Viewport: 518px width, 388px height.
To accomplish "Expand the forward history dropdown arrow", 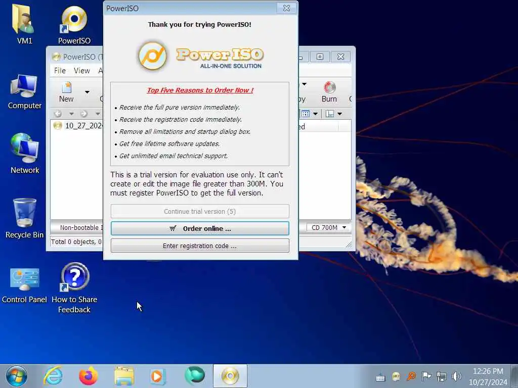I will tap(98, 114).
